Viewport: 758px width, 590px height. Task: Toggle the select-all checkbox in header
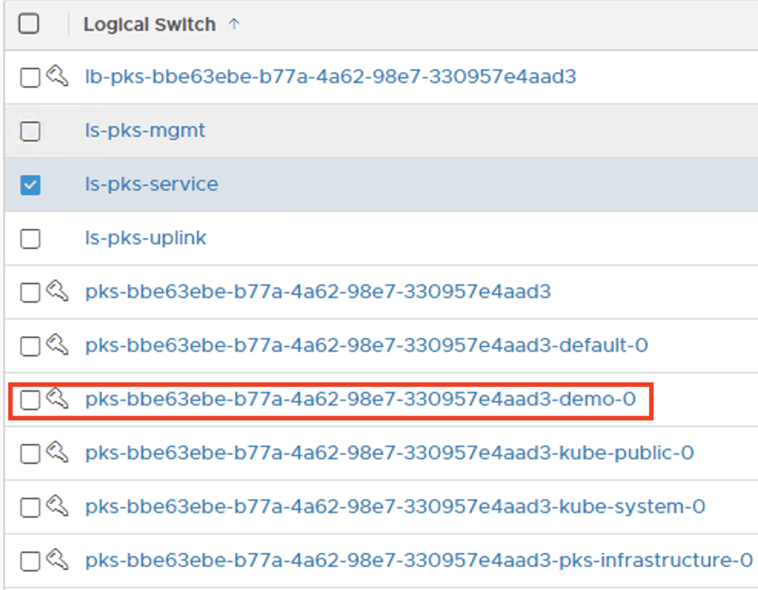[29, 24]
